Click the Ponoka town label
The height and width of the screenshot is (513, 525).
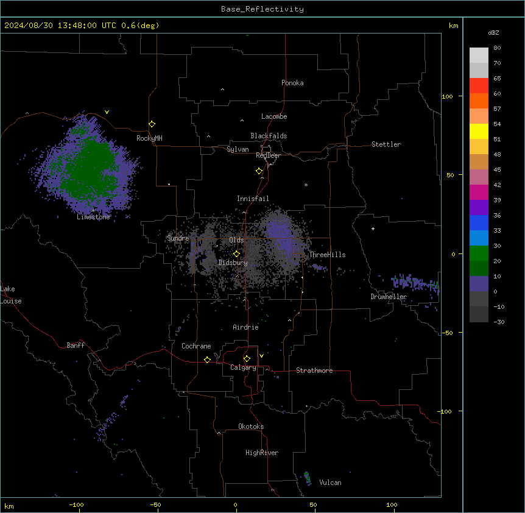click(x=292, y=83)
